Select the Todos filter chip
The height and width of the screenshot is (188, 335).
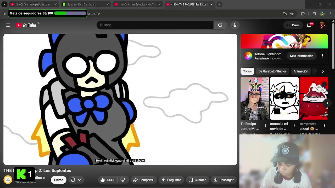pyautogui.click(x=247, y=71)
